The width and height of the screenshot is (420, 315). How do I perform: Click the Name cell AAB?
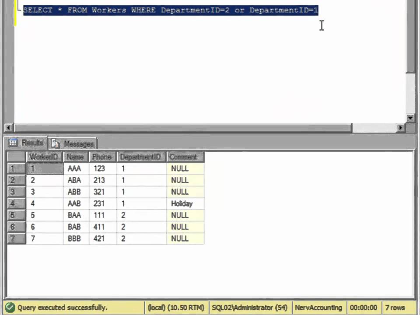[76, 203]
